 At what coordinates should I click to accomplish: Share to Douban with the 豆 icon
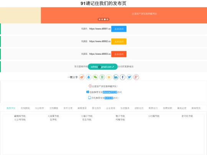pos(102,77)
